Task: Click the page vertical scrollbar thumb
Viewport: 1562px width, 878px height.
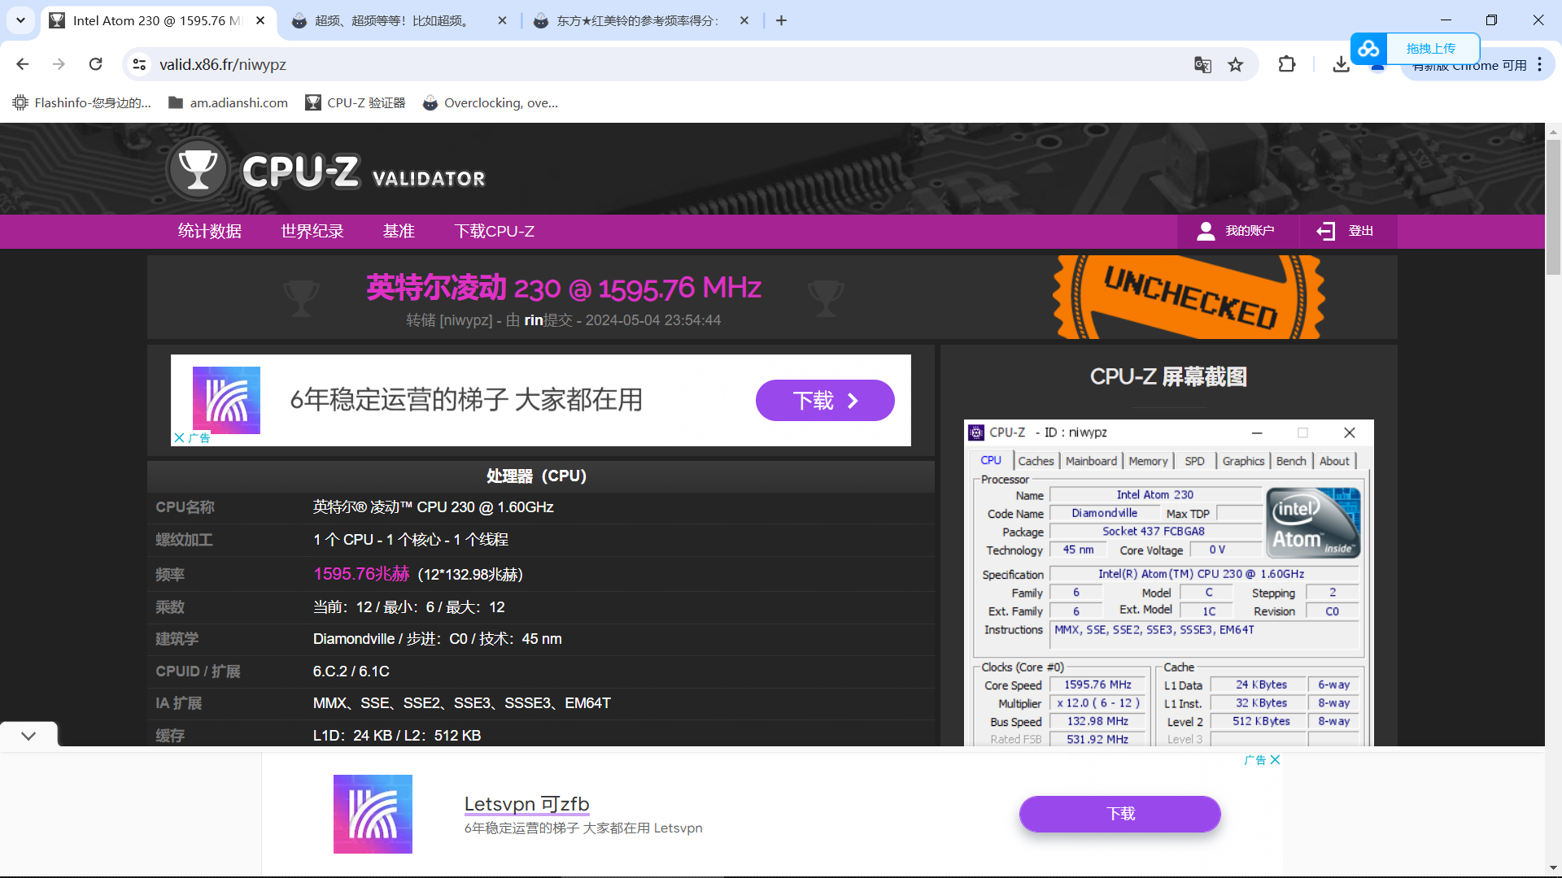Action: click(x=1553, y=207)
